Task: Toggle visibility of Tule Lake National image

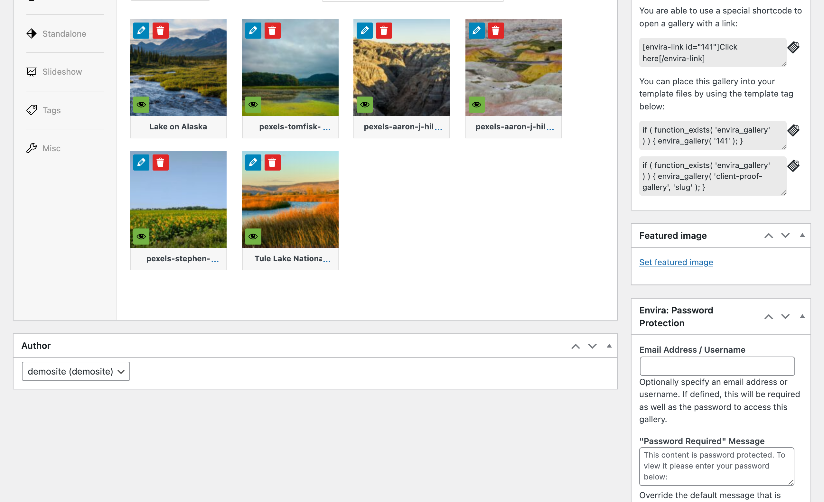Action: 253,237
